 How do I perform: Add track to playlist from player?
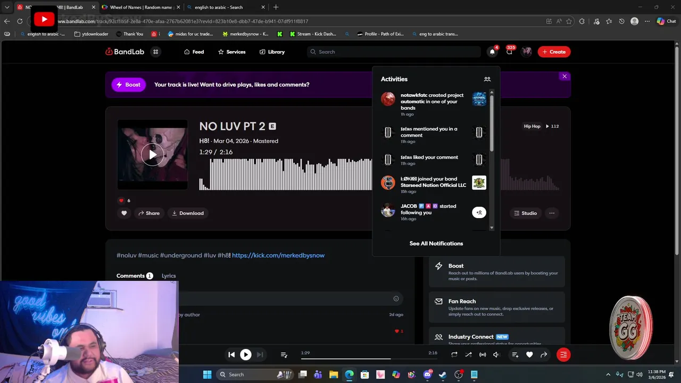pyautogui.click(x=515, y=354)
